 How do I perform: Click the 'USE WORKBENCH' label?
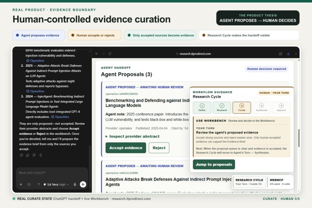tap(211, 121)
